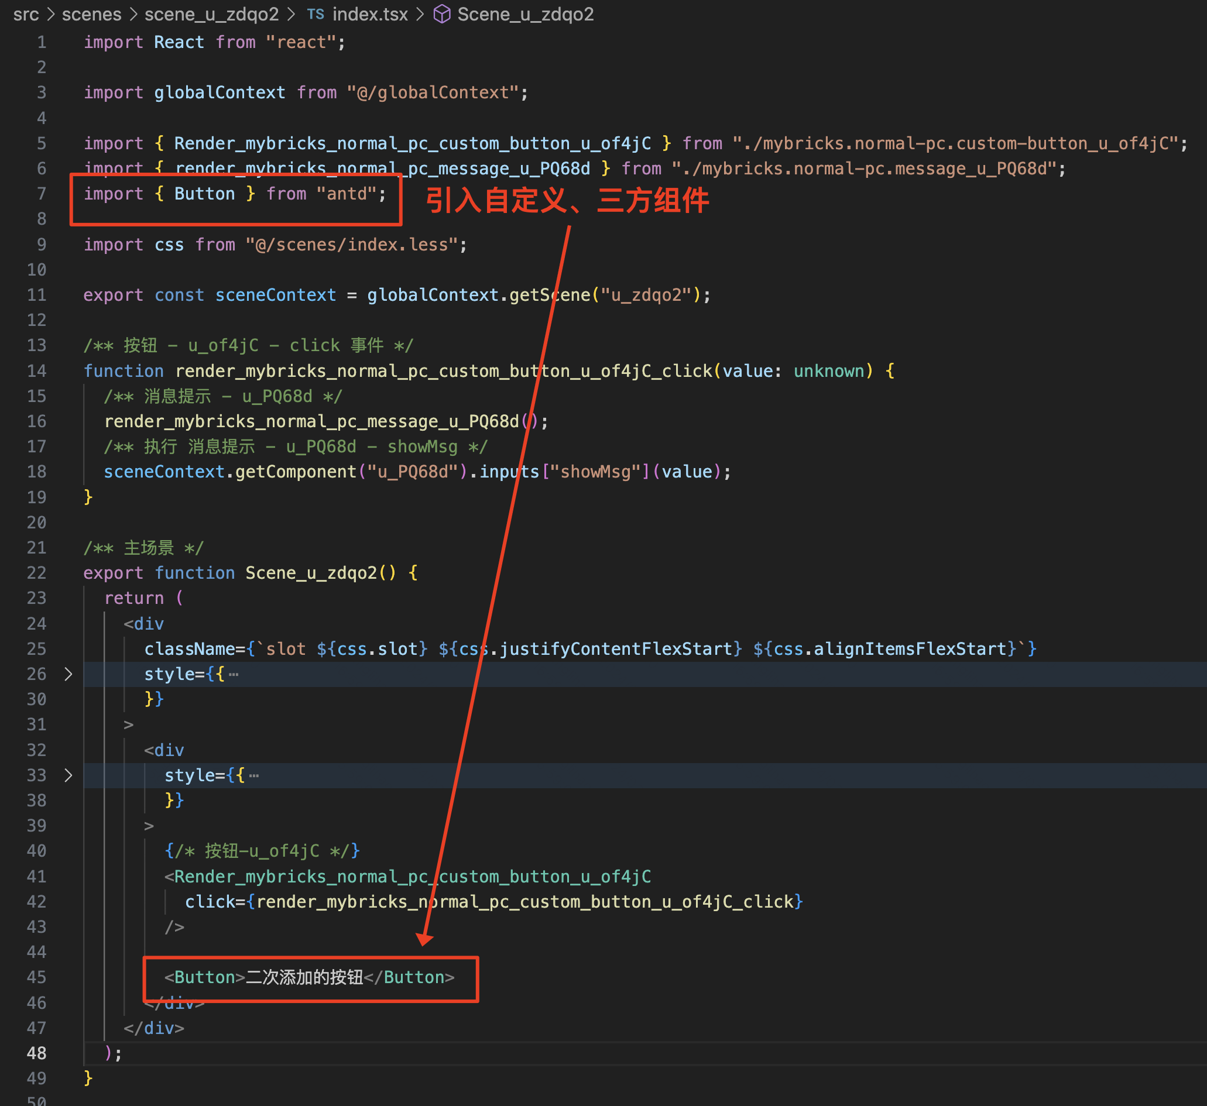Click 'Scene_u_zdqo2' function name on line 22

pyautogui.click(x=311, y=573)
